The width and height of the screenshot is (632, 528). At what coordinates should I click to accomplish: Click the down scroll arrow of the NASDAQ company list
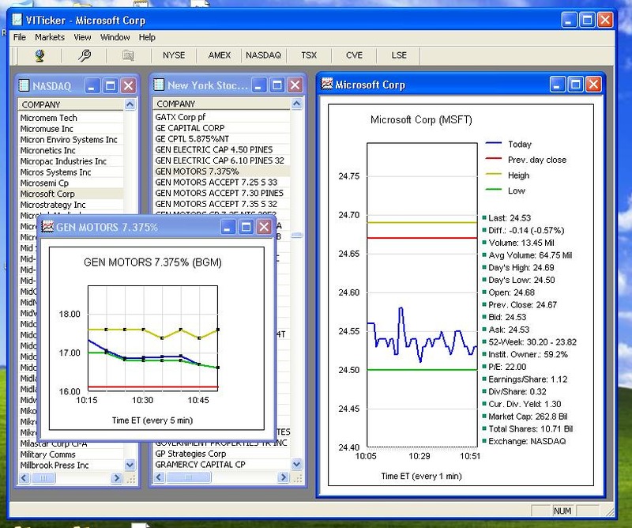[131, 466]
